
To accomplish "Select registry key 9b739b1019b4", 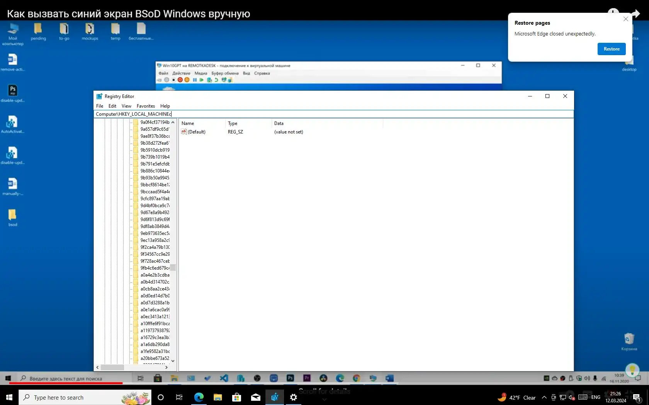I will click(x=151, y=157).
